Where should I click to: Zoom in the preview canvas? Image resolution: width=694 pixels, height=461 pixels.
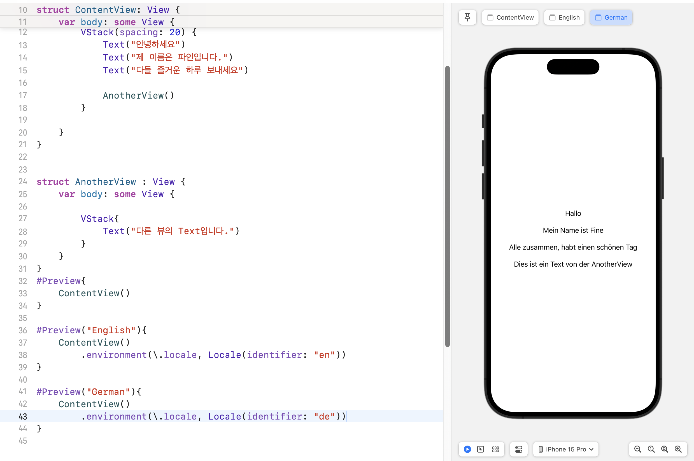point(678,449)
